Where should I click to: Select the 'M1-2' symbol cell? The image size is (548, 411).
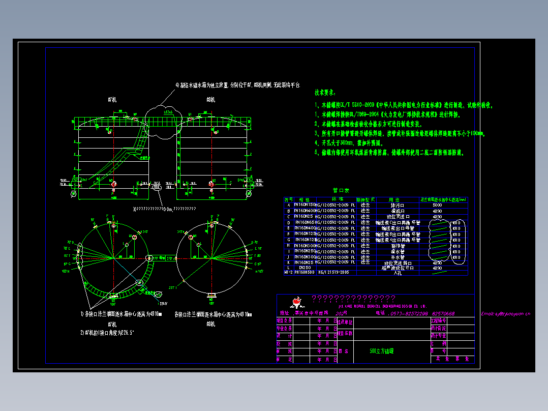[x=288, y=272]
